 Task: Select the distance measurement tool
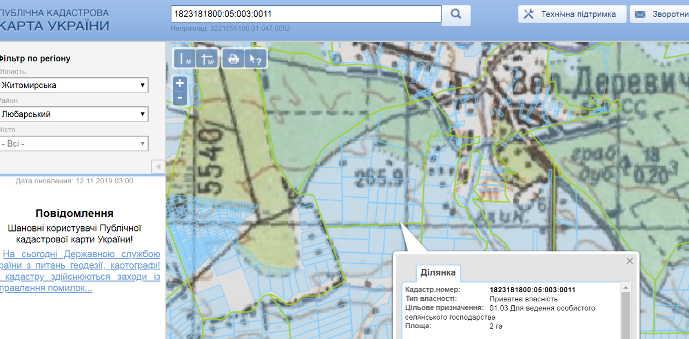tap(185, 59)
